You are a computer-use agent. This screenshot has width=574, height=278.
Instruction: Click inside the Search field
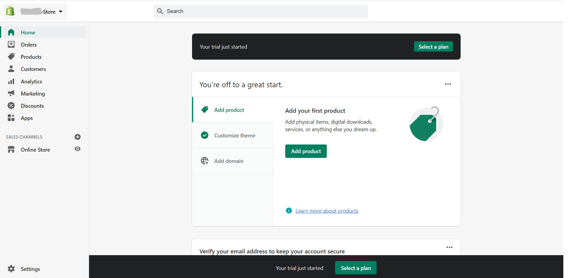click(261, 11)
